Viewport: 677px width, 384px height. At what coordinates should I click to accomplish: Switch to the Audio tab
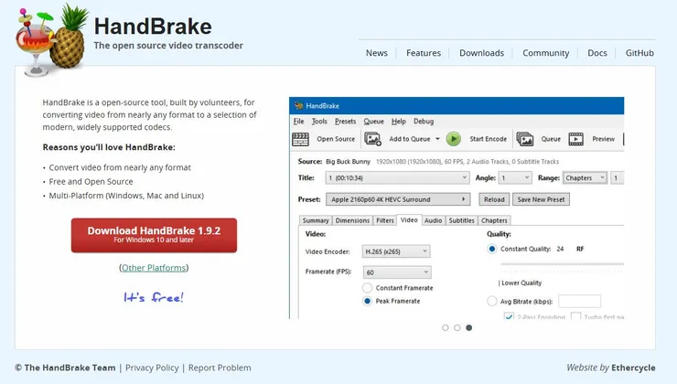coord(433,220)
